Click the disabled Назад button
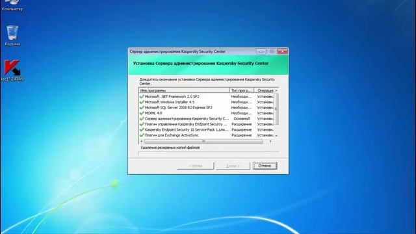The width and height of the screenshot is (416, 234). 196,166
